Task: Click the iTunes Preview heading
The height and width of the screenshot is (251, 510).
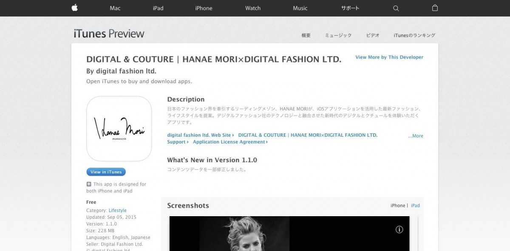Action: coord(109,34)
